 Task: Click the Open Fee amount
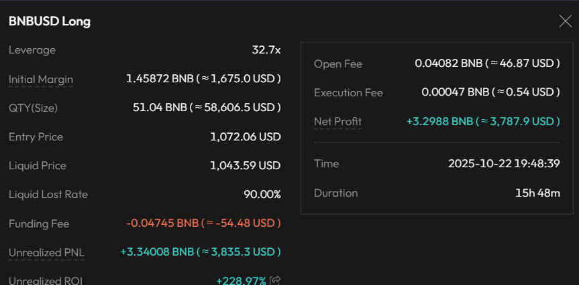[x=487, y=64]
